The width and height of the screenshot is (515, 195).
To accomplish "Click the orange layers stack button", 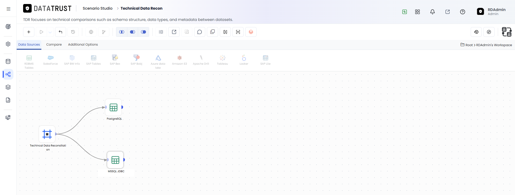I will 251,32.
